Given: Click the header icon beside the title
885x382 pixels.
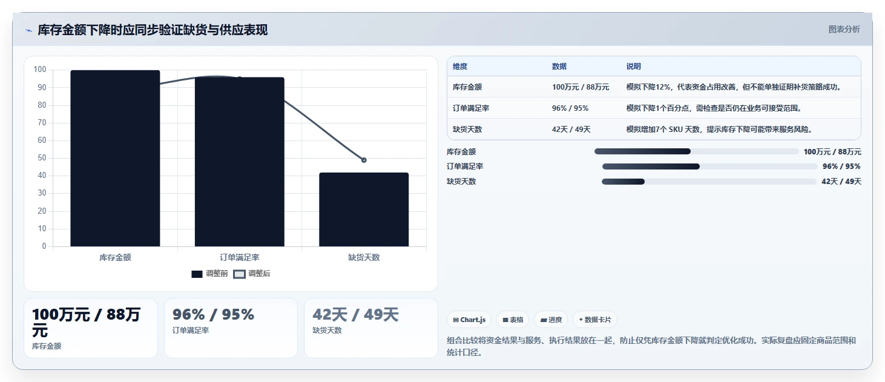Looking at the screenshot, I should pos(28,30).
